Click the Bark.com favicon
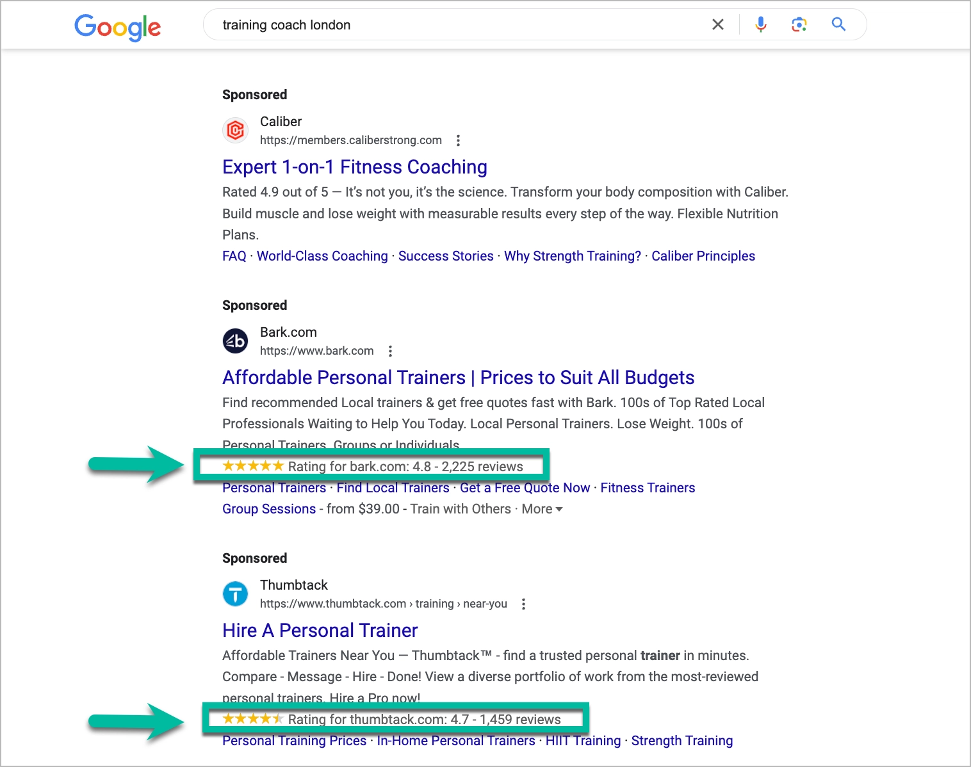Screen dimensions: 971x767 coord(235,341)
